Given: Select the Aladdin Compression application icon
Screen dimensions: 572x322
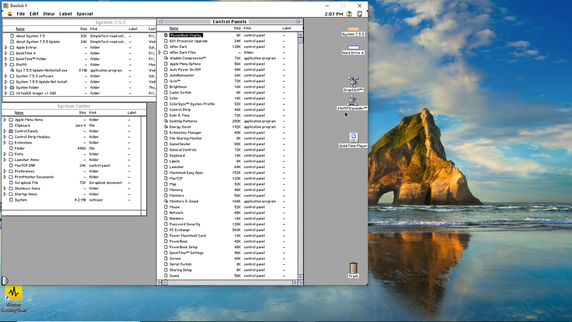Looking at the screenshot, I should (x=166, y=58).
